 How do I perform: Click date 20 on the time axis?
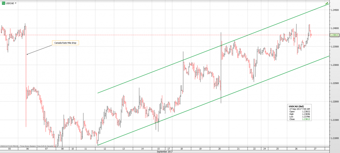(219, 149)
